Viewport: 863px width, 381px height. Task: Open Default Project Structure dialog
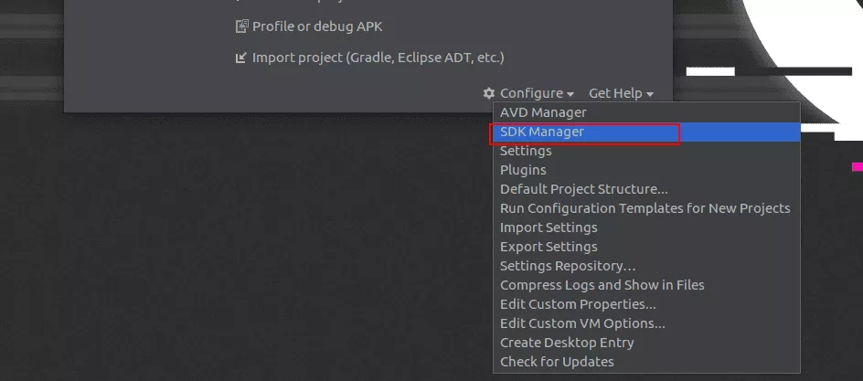coord(583,189)
